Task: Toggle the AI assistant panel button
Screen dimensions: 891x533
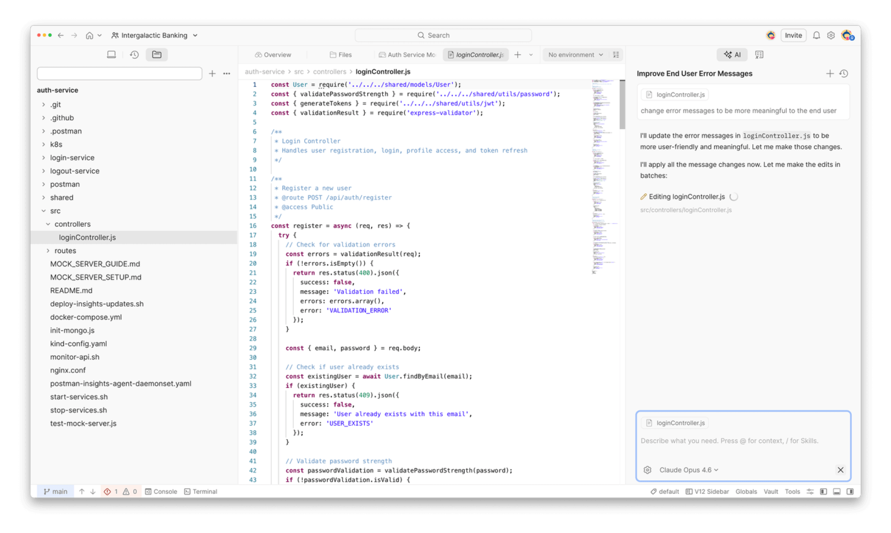Action: click(x=732, y=54)
